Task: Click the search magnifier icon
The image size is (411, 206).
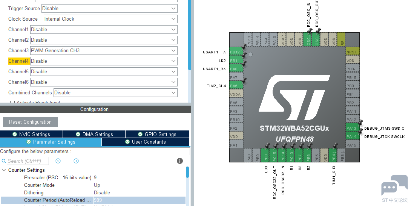Action: point(3,161)
